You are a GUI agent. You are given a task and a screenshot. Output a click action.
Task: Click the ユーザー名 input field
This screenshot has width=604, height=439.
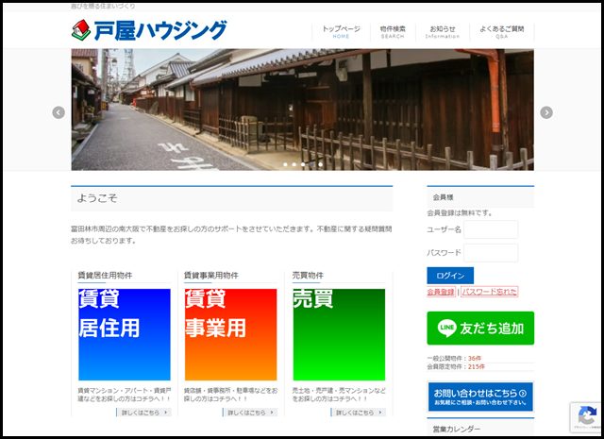pos(491,229)
